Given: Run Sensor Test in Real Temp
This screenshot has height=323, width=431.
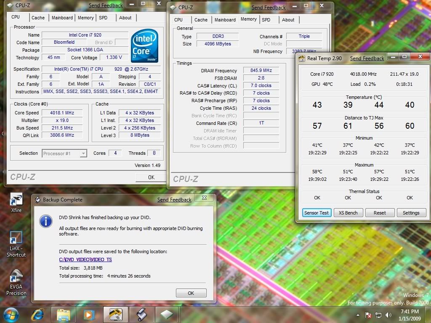Looking at the screenshot, I should coord(317,213).
